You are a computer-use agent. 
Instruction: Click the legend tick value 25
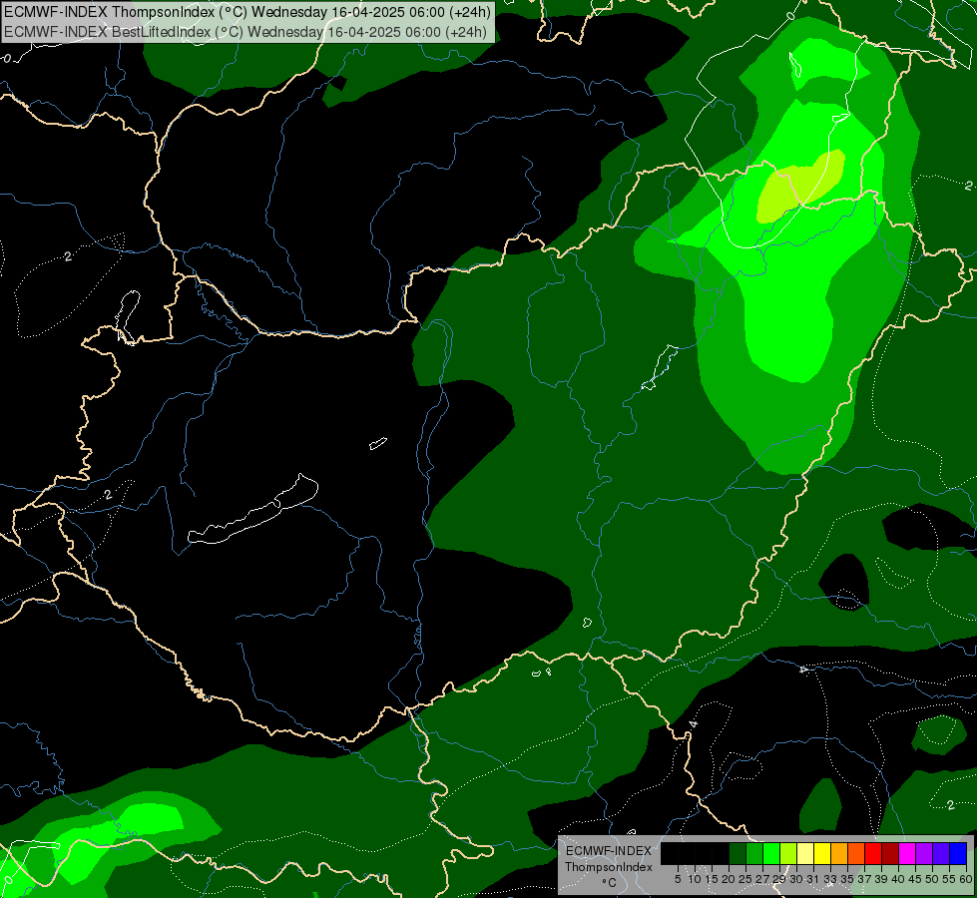click(745, 879)
